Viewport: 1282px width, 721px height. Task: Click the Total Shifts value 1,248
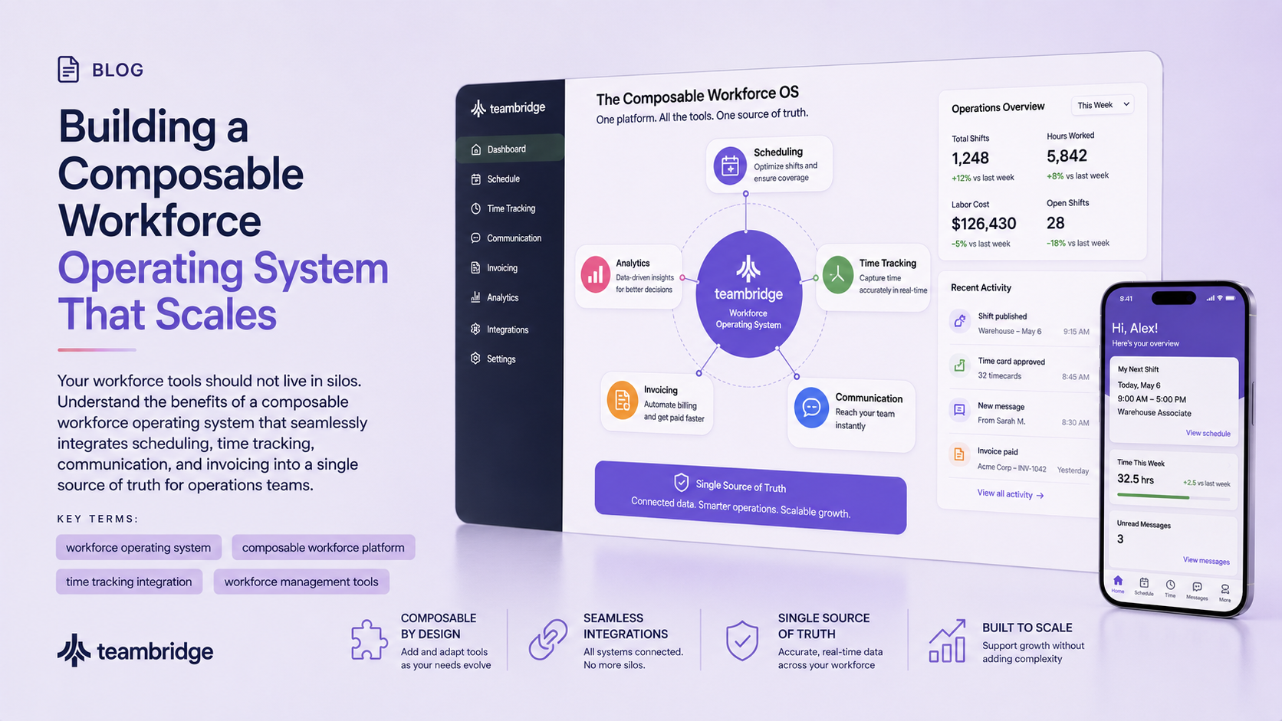970,159
